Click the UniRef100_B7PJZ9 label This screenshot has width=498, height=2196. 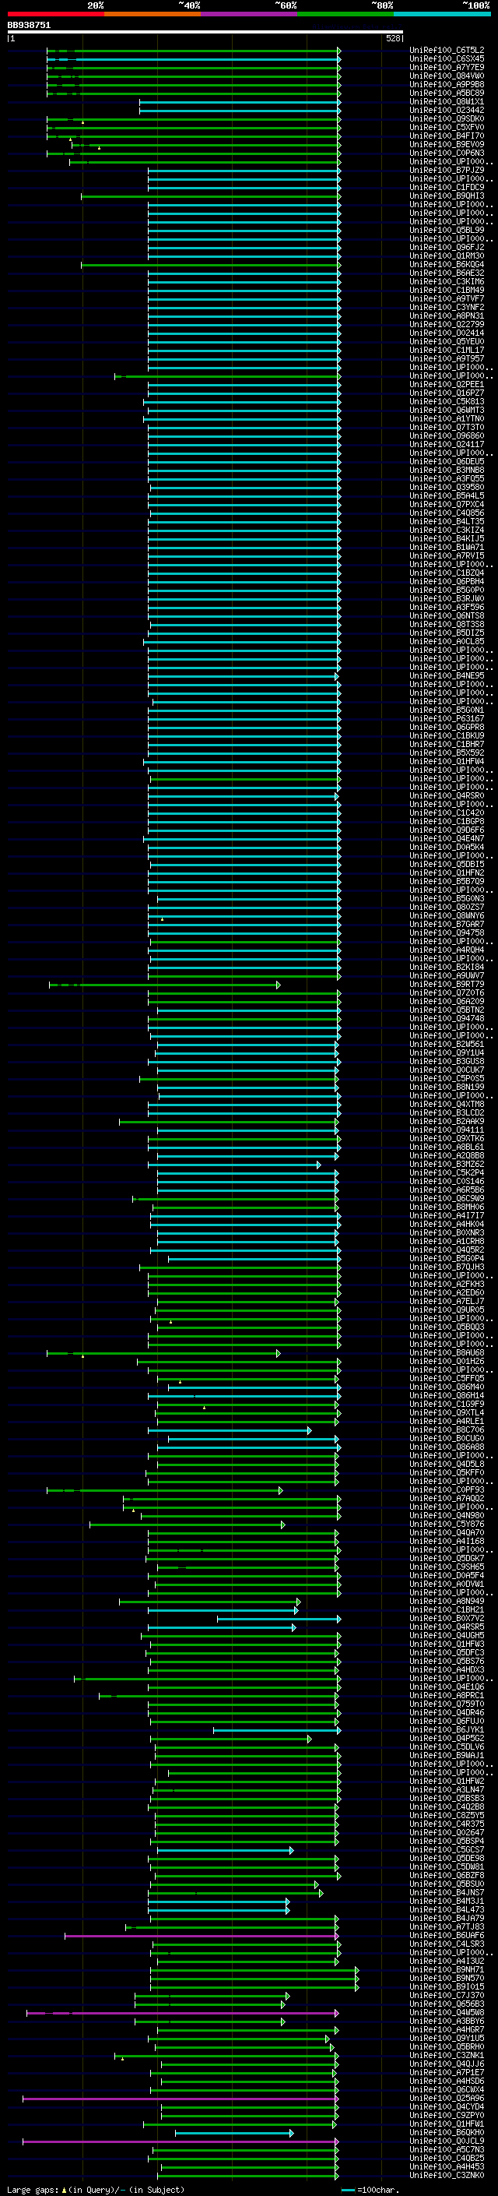pyautogui.click(x=447, y=170)
